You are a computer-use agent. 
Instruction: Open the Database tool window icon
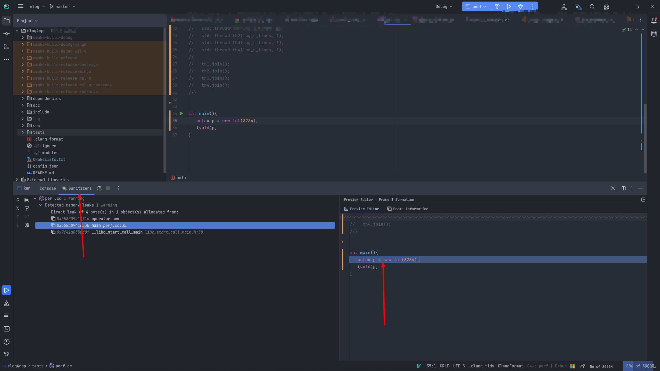click(x=654, y=34)
